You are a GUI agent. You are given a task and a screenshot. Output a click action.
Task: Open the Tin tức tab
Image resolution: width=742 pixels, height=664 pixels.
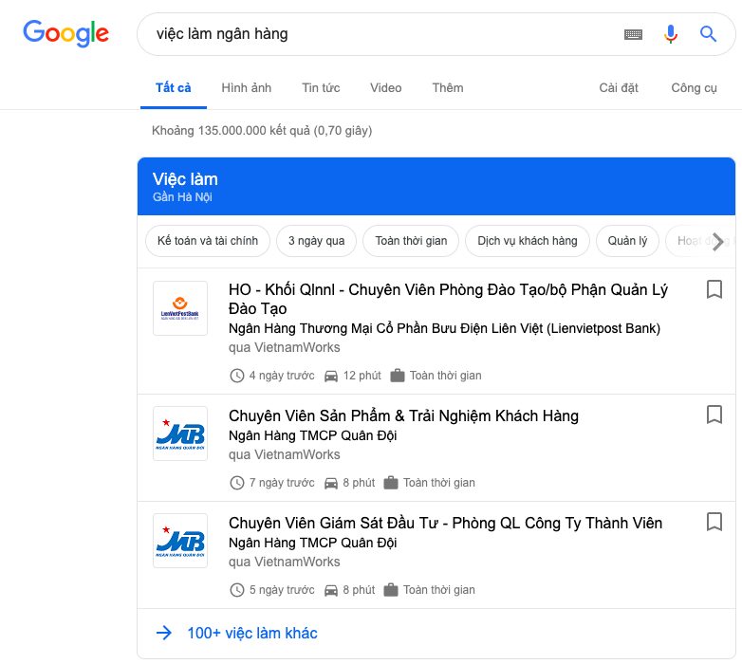point(321,88)
